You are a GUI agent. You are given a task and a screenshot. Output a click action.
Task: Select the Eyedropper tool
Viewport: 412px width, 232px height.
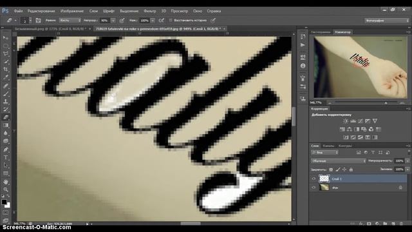[6, 77]
